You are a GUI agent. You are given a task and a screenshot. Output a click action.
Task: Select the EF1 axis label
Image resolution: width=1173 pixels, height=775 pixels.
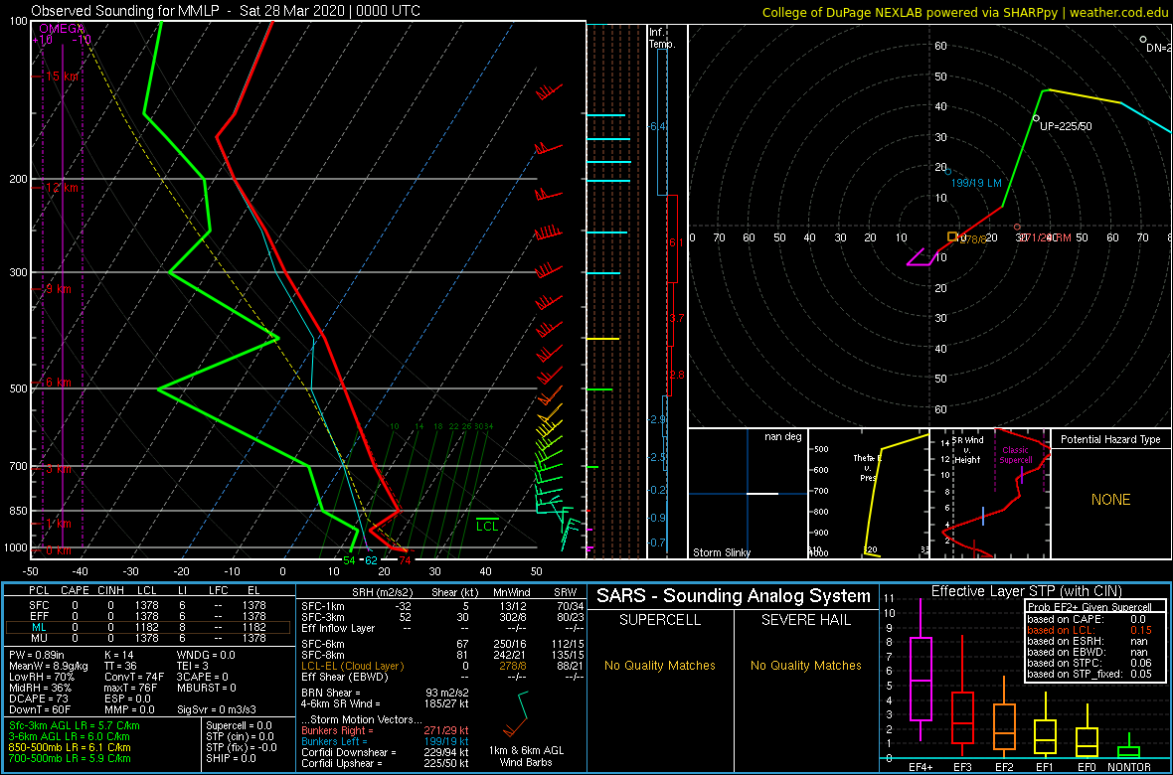coord(1048,766)
